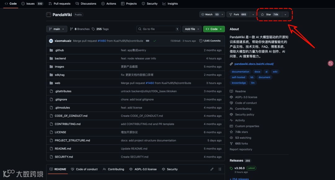Click commit message 'feat: node release user info'
This screenshot has width=335, height=180.
(x=138, y=58)
